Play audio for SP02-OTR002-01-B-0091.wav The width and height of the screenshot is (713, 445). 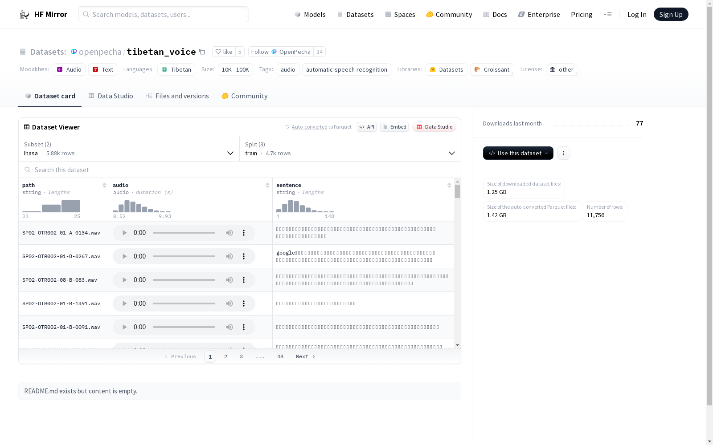124,327
